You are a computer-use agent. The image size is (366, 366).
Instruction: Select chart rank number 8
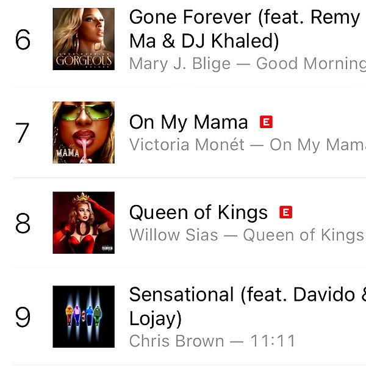coord(23,223)
